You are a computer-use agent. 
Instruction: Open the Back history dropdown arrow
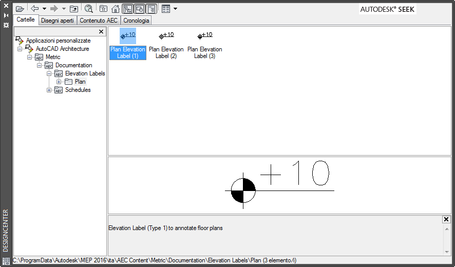click(44, 9)
